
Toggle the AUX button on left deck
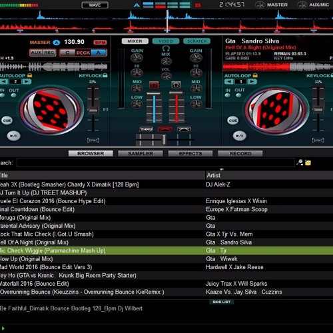pos(36,53)
